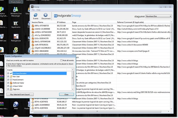Select session EzGiz-1928343378 row
Screen dimensions: 178x118
pos(100,38)
